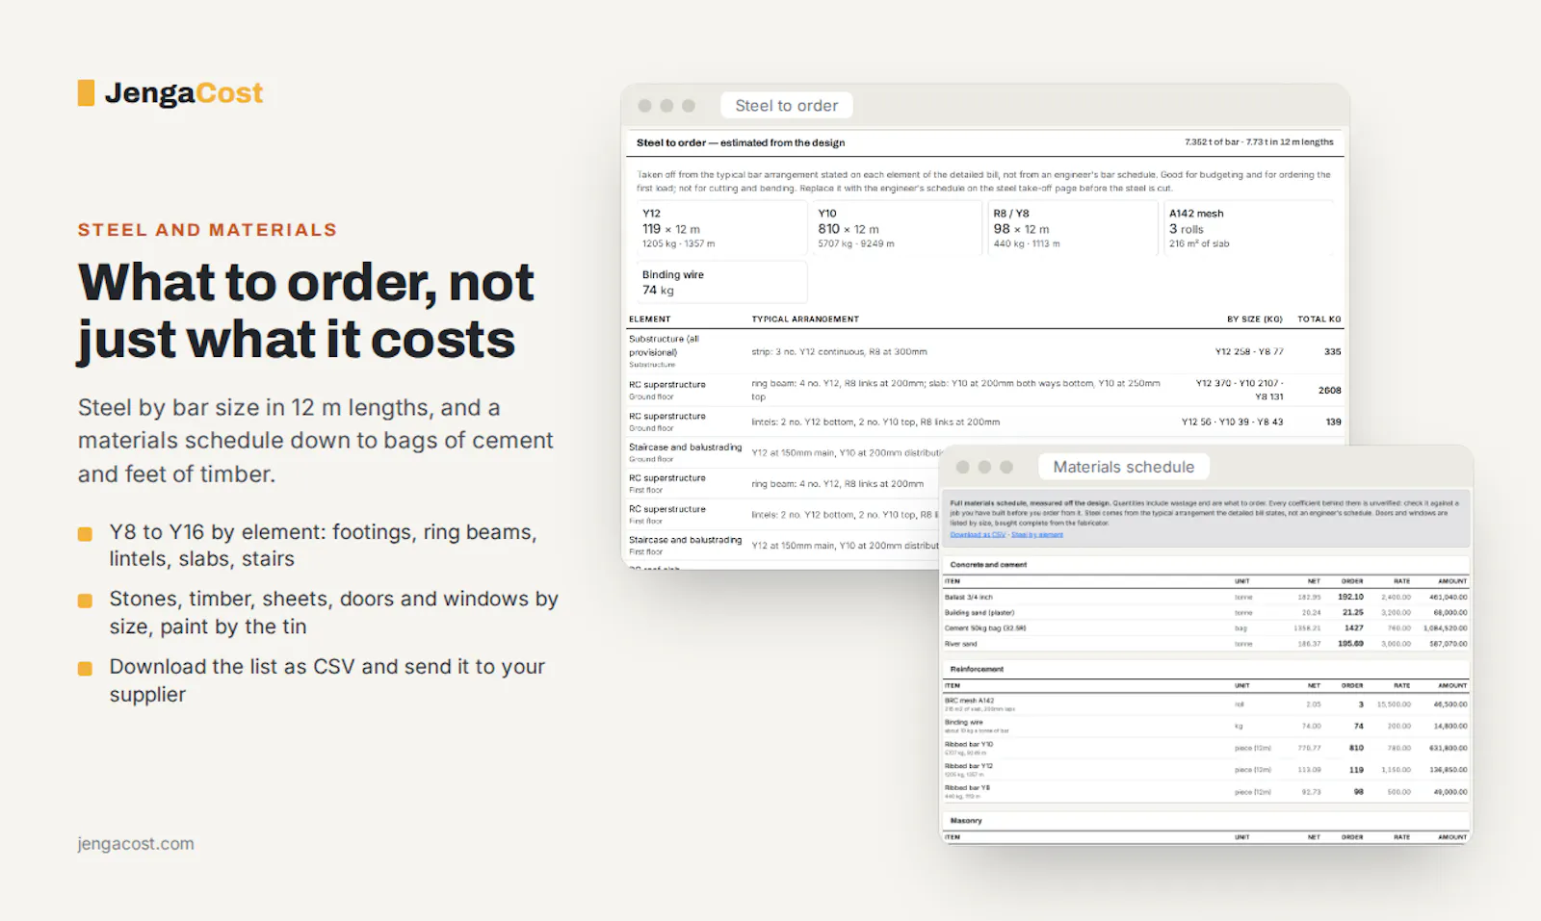This screenshot has height=921, width=1541.
Task: Select the "Binding wire" row in Reinforcement
Action: 1206,726
